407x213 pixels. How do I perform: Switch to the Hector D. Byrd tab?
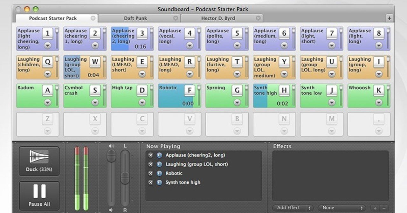(x=218, y=18)
